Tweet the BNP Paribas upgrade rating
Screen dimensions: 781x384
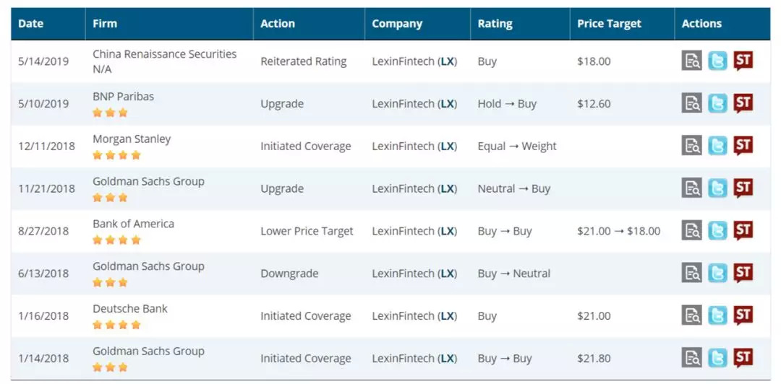coord(717,103)
